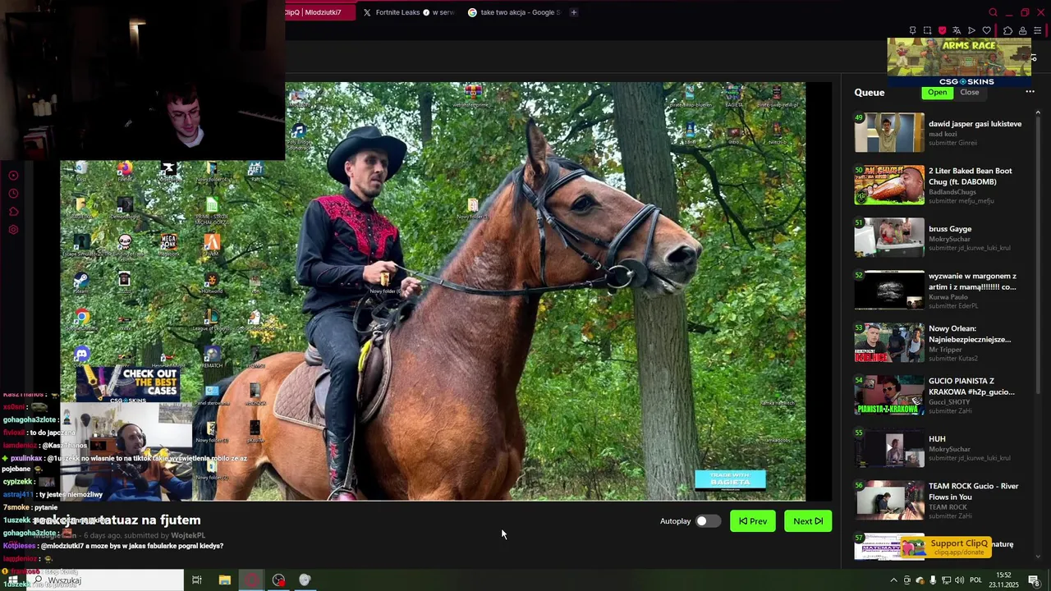Screen dimensions: 1051x591
Task: Click the volume speaker tray icon
Action: coord(959,580)
